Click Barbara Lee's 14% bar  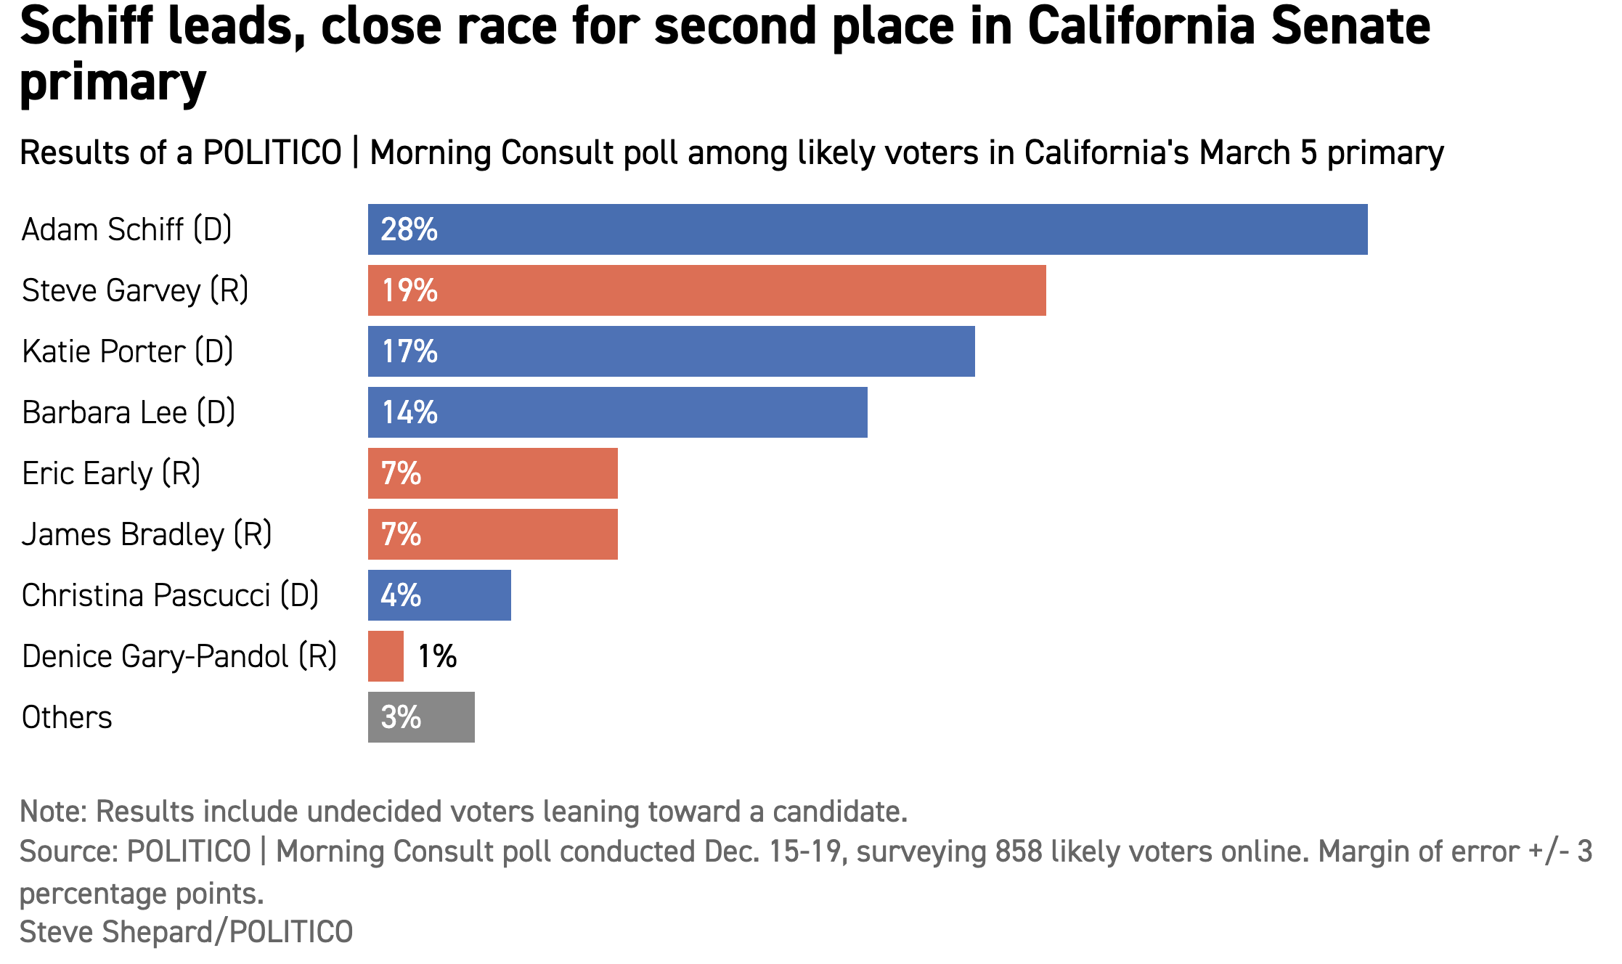617,412
